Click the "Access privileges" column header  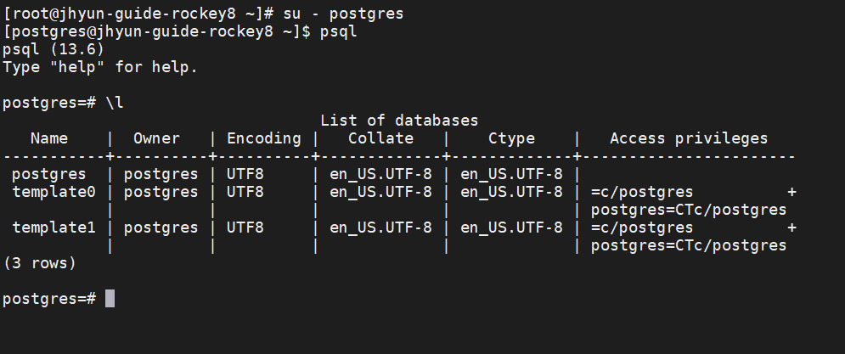pyautogui.click(x=689, y=138)
